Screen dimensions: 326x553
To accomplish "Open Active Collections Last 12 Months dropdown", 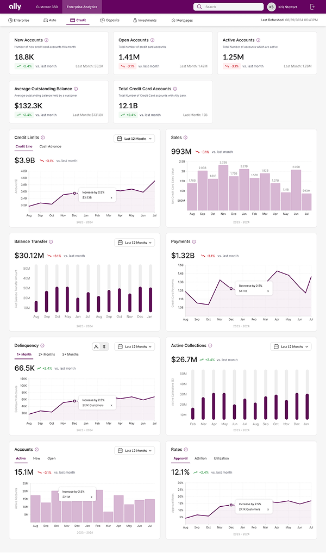I will pyautogui.click(x=291, y=347).
